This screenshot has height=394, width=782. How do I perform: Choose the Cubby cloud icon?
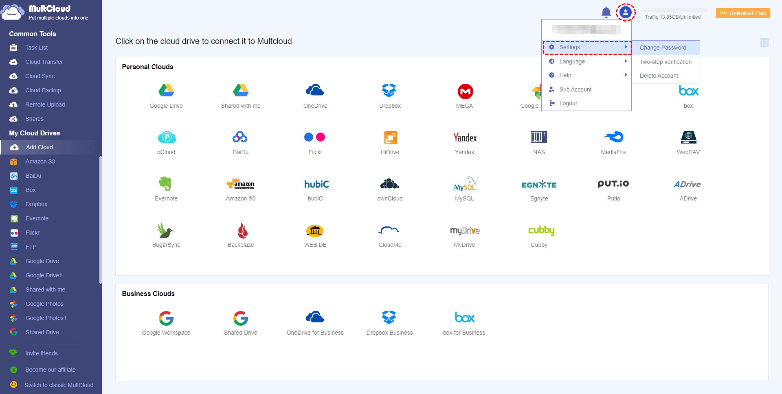(541, 231)
